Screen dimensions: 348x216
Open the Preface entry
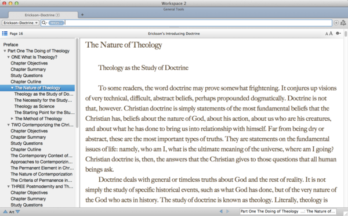10,45
